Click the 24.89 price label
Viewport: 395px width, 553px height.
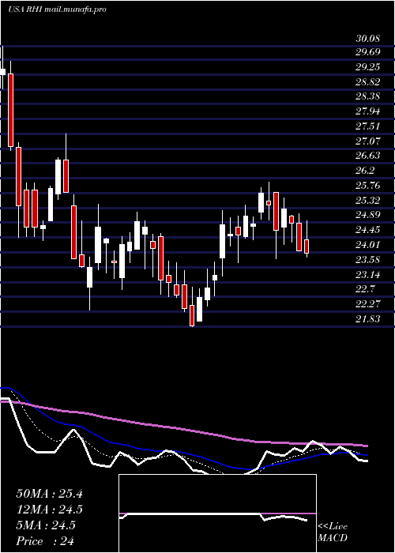click(x=368, y=216)
